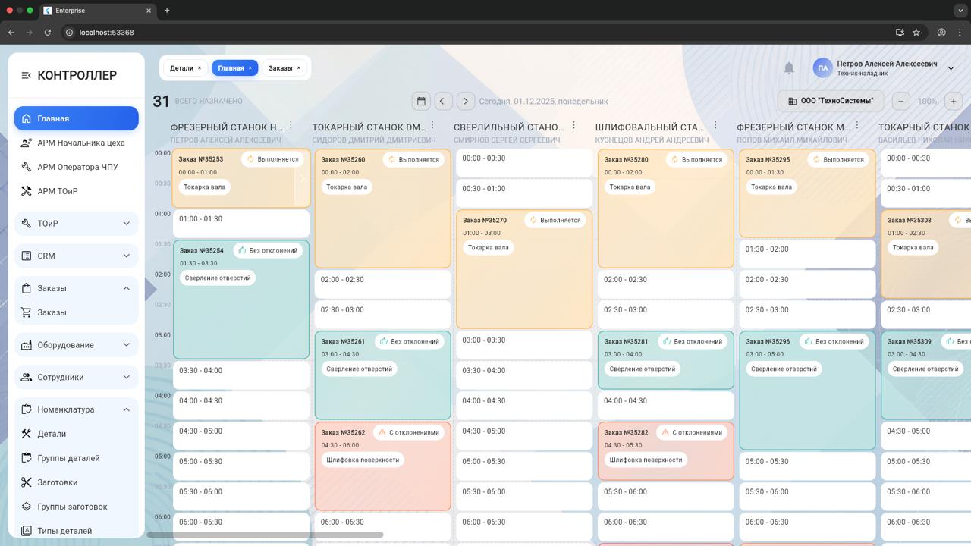
Task: Open order card Заказ №35262
Action: 382,466
